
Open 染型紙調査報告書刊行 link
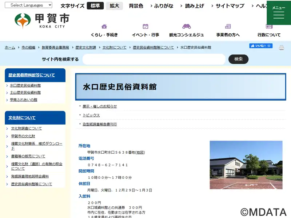point(100,124)
